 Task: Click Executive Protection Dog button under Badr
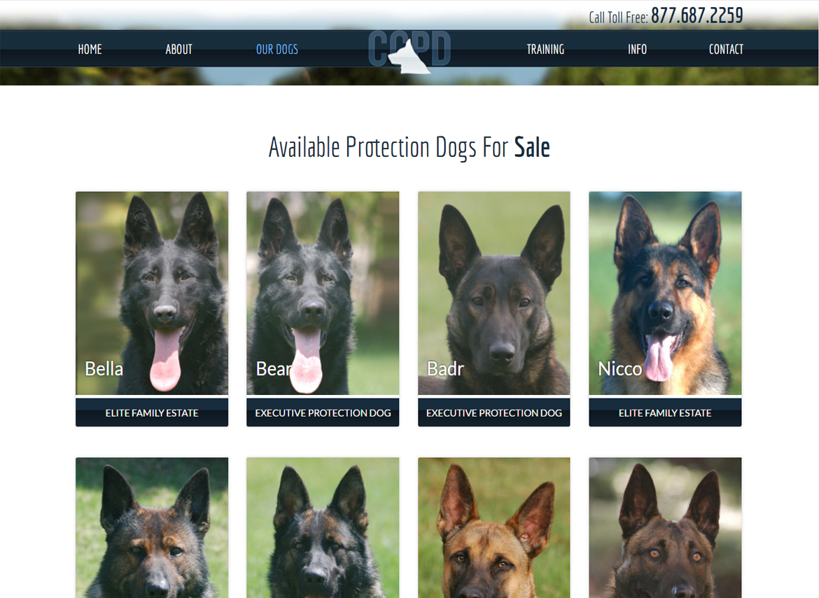click(x=494, y=412)
